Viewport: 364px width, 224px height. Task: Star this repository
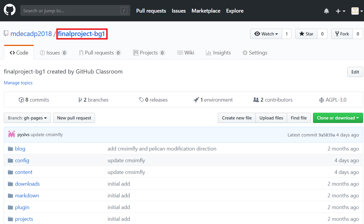tap(306, 34)
